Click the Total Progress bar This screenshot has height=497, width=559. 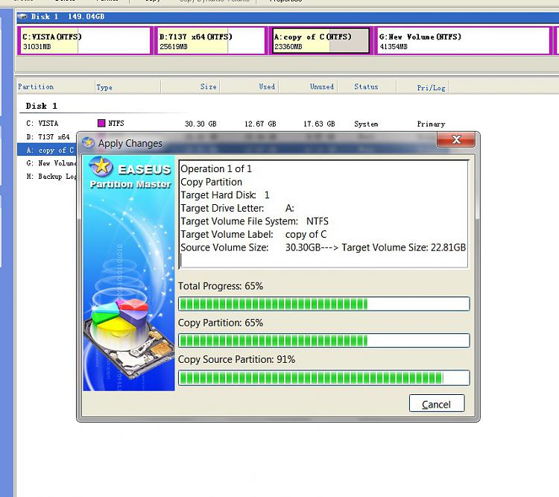coord(323,304)
